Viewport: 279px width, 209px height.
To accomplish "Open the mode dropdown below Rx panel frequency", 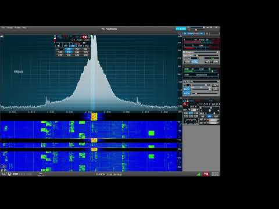I will [192, 107].
